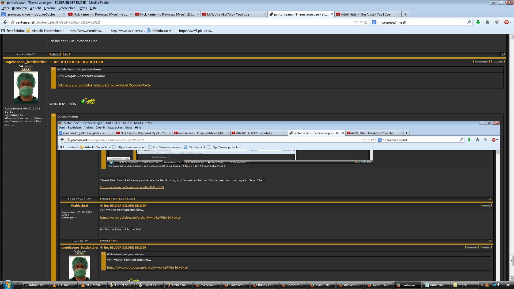Click the home icon in the main Firefox toolbar
514x289 pixels.
(487, 22)
